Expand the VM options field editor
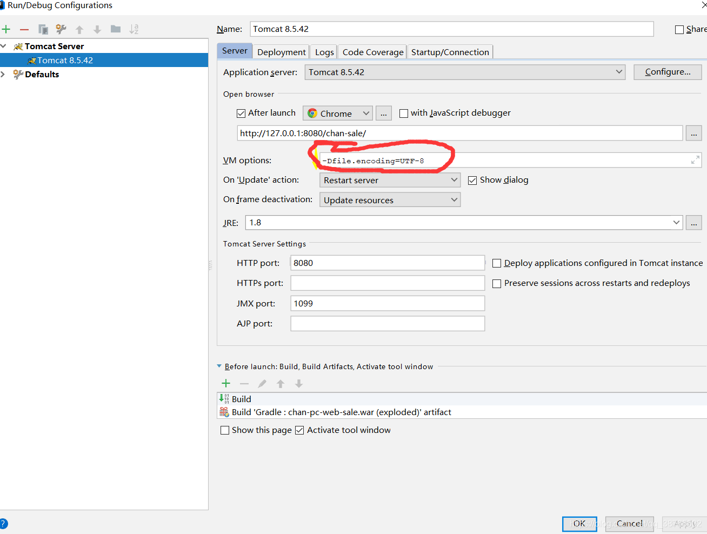Screen dimensions: 707x534 tap(695, 160)
